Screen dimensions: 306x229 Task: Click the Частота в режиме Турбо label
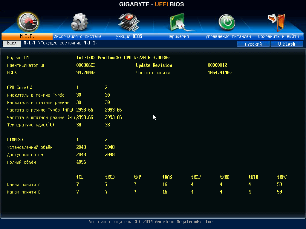click(40, 110)
